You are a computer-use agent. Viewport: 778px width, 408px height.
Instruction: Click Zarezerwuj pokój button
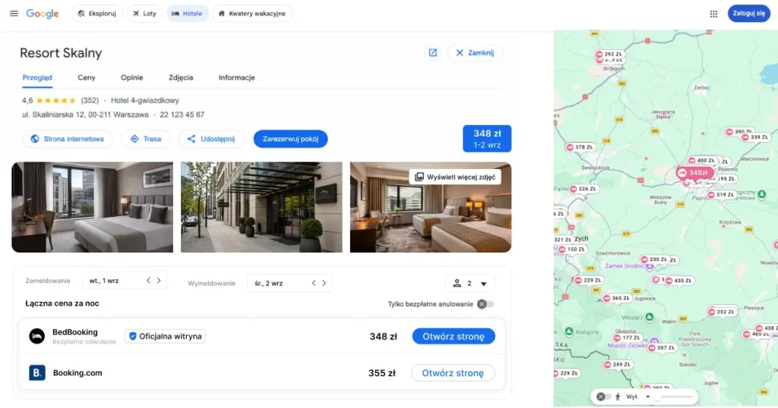click(290, 139)
